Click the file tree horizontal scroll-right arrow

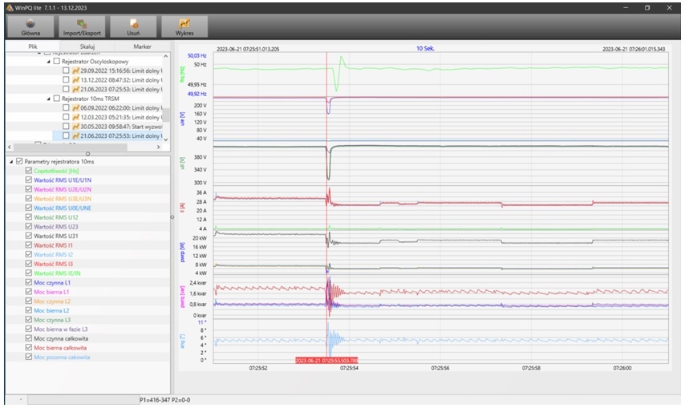coord(158,147)
